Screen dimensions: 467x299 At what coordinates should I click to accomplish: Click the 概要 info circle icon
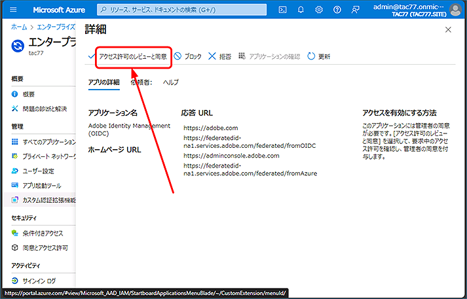(14, 94)
